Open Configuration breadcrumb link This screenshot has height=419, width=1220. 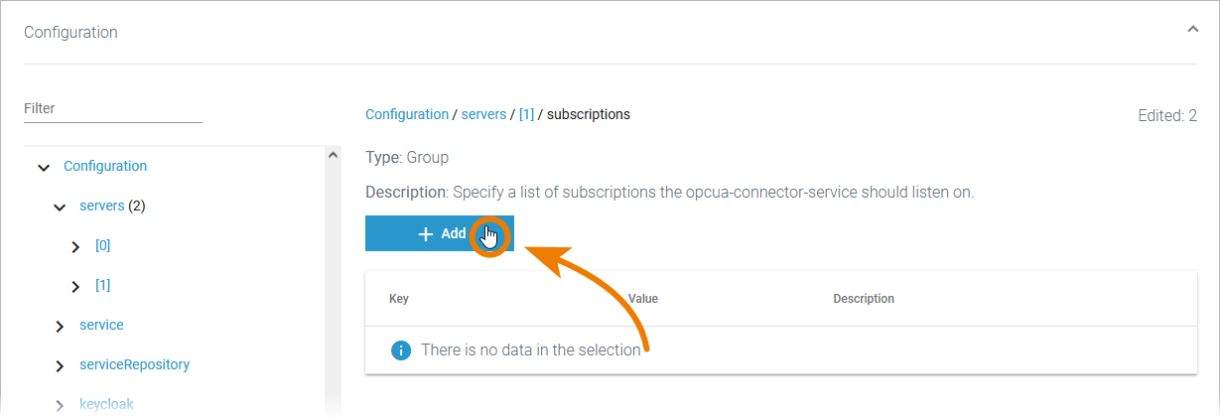tap(407, 114)
